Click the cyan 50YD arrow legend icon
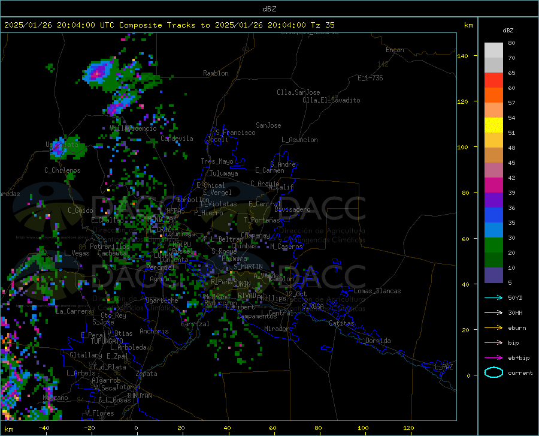 tap(493, 297)
